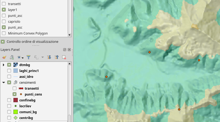Image resolution: width=220 pixels, height=122 pixels.
Task: Click Filter Legend by Expression icon
Action: (x=36, y=57)
